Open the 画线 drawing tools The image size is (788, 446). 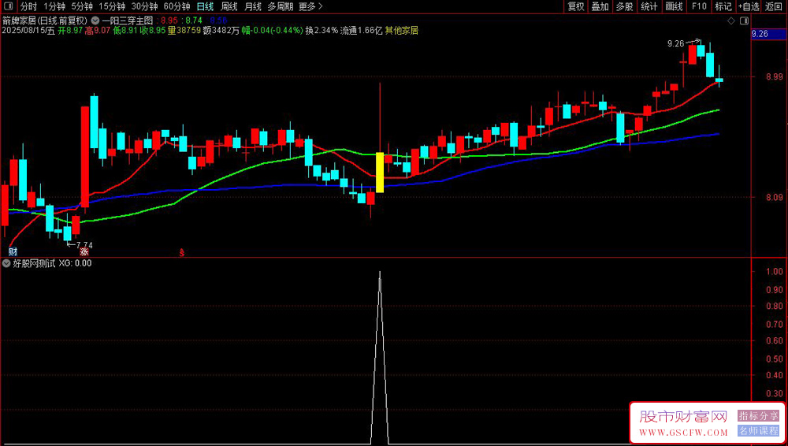click(674, 6)
